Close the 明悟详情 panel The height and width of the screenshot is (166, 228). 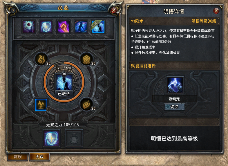(216, 11)
